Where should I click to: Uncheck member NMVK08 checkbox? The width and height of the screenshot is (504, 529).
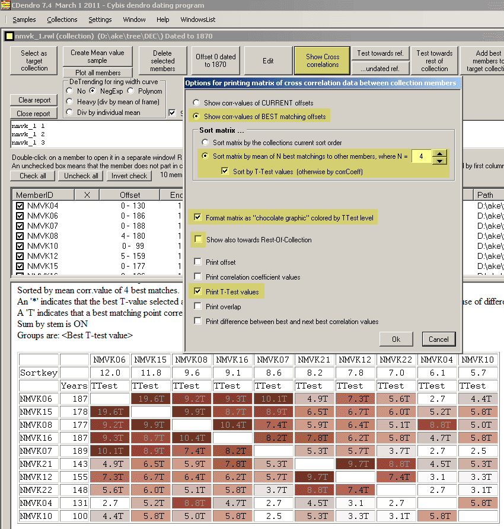[20, 236]
